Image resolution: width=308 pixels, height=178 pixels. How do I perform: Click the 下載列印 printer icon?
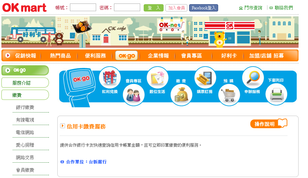[x=277, y=95]
